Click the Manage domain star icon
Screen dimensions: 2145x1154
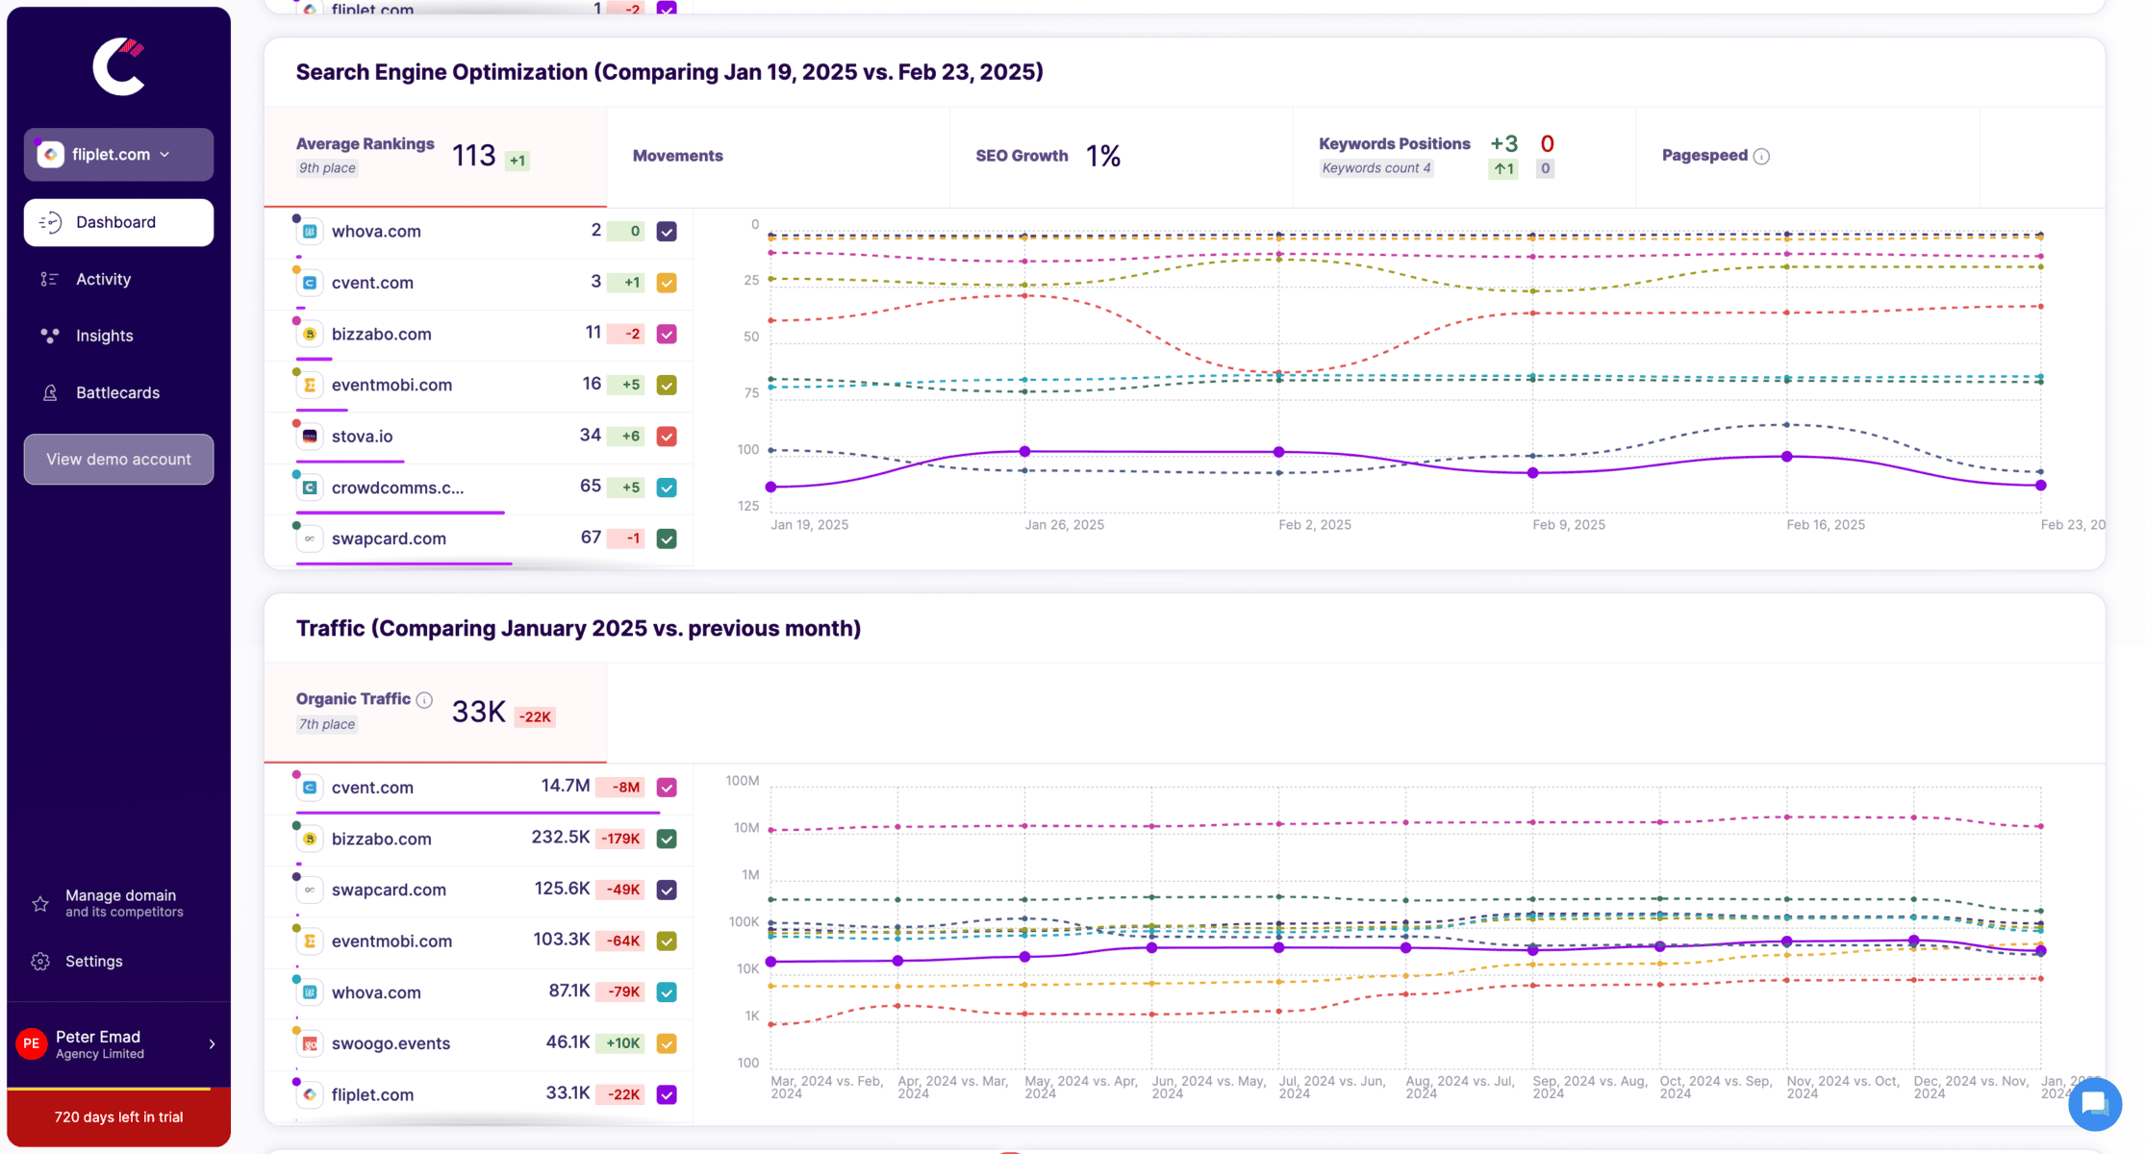point(40,903)
